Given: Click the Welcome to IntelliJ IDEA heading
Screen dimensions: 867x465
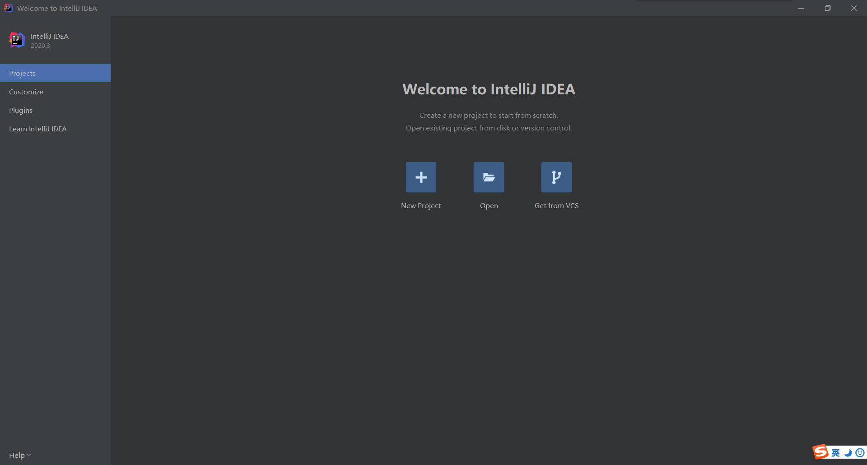Looking at the screenshot, I should [x=489, y=89].
